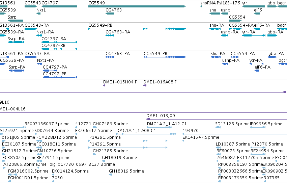
Task: Click the CG5554 gene bar
Action: coord(235,21)
